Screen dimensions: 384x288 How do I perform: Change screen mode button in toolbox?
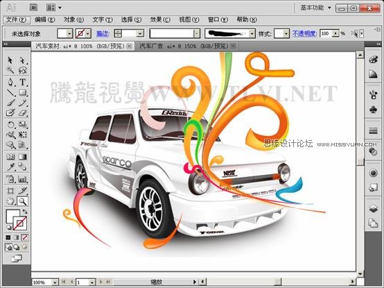click(x=17, y=258)
